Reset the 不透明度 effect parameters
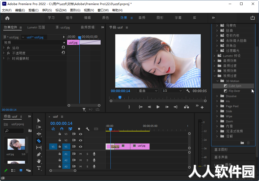The width and height of the screenshot is (259, 181). coord(63,53)
